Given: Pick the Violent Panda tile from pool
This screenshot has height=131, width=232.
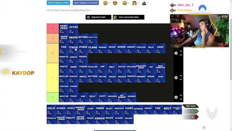Looking at the screenshot, I should (x=61, y=119).
